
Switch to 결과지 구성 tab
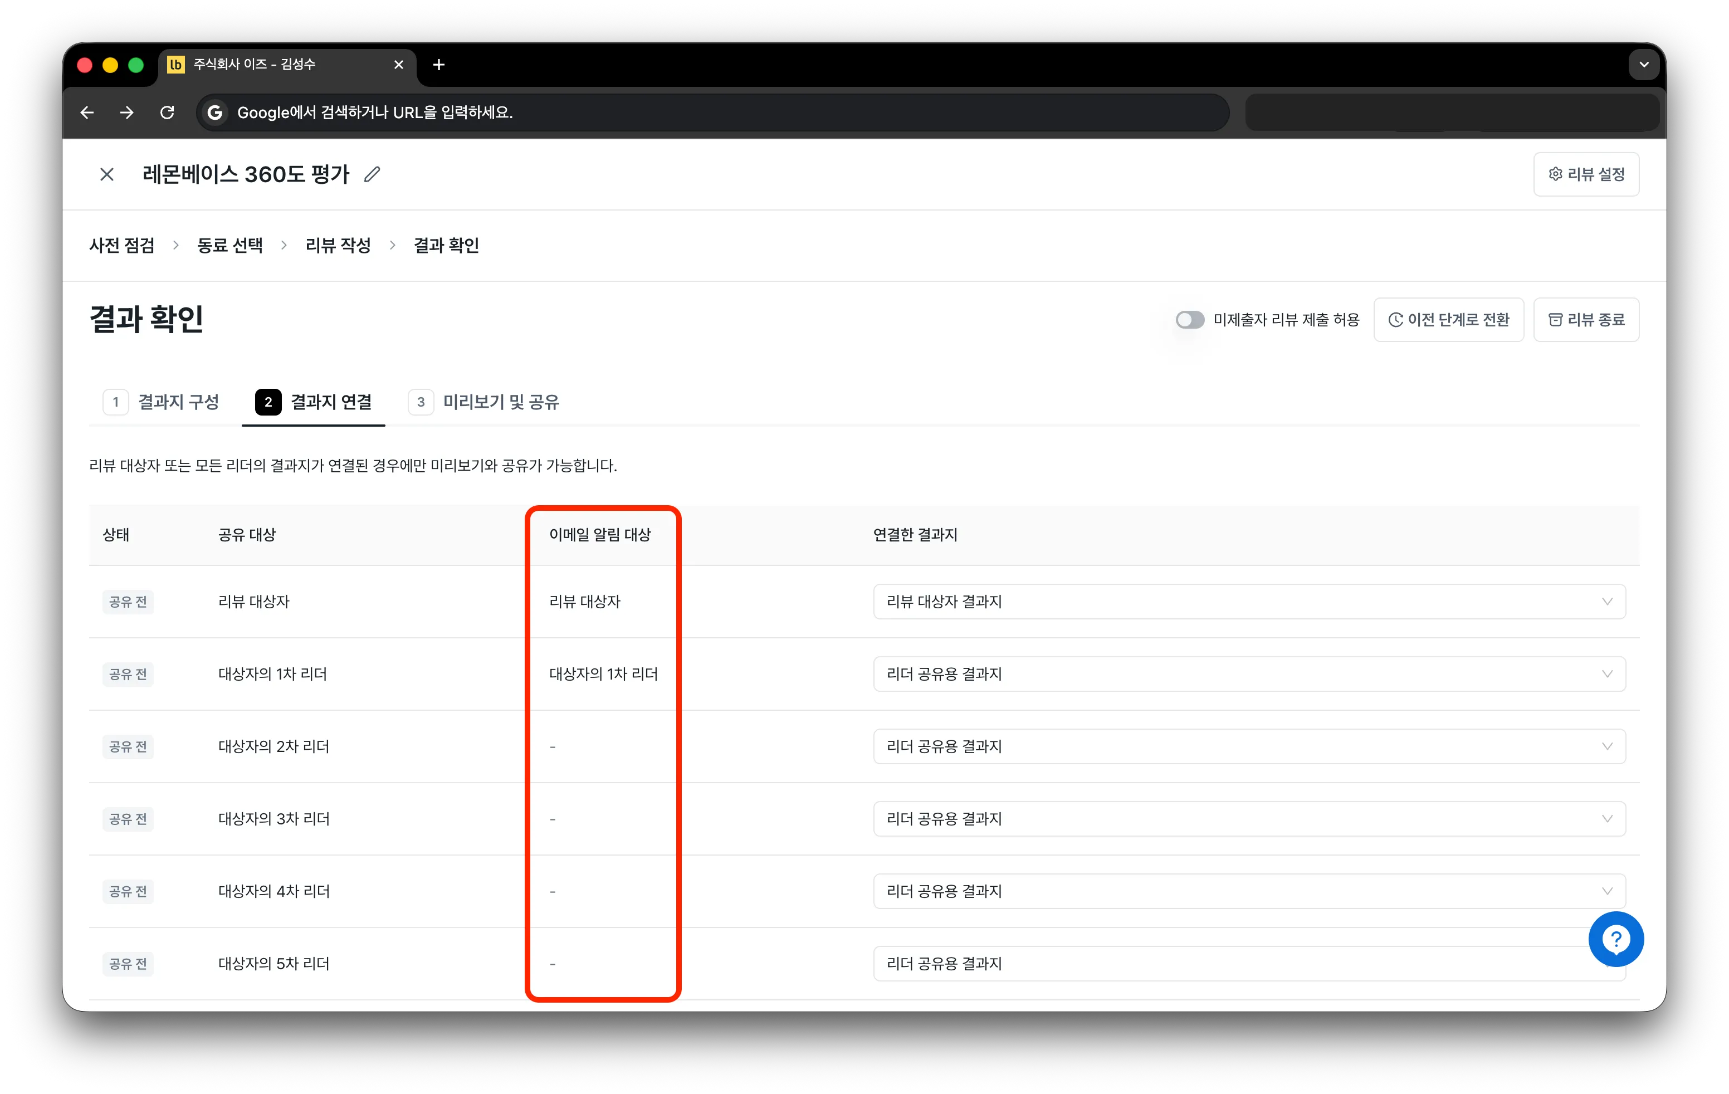tap(162, 402)
